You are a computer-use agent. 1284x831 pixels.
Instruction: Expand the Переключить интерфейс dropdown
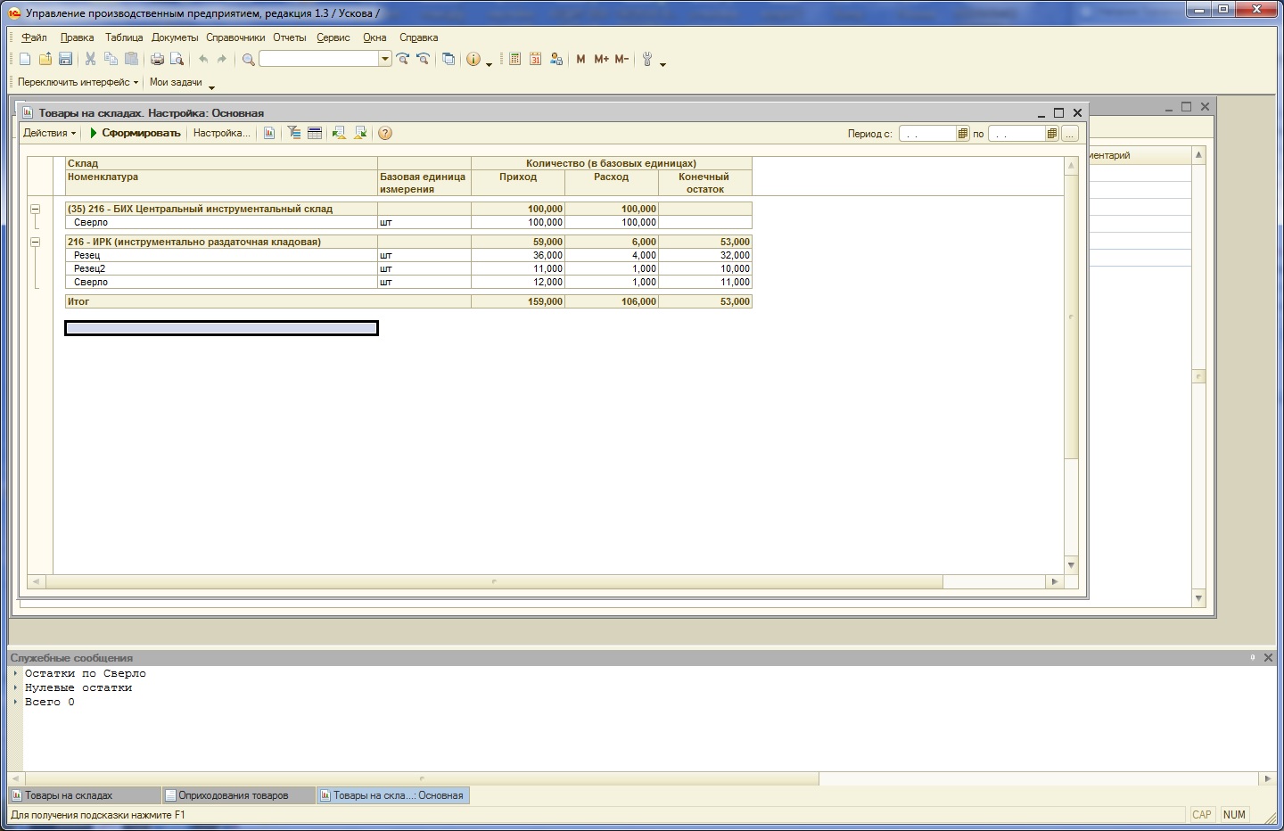[x=78, y=82]
